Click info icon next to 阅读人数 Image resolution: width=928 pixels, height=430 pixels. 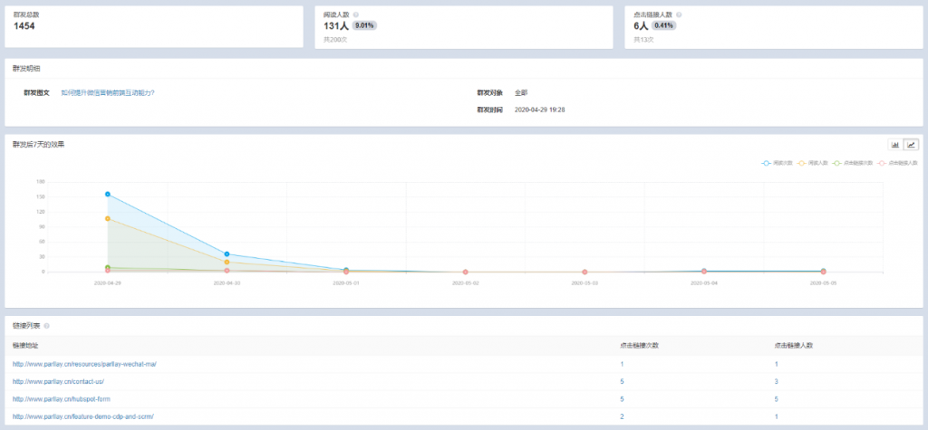pyautogui.click(x=356, y=14)
